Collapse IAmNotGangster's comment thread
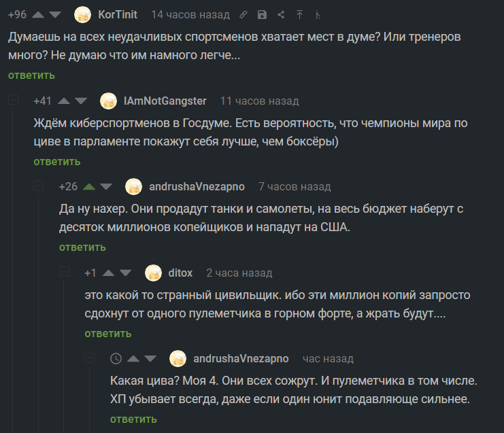Screen dimensions: 504x433 pos(13,101)
